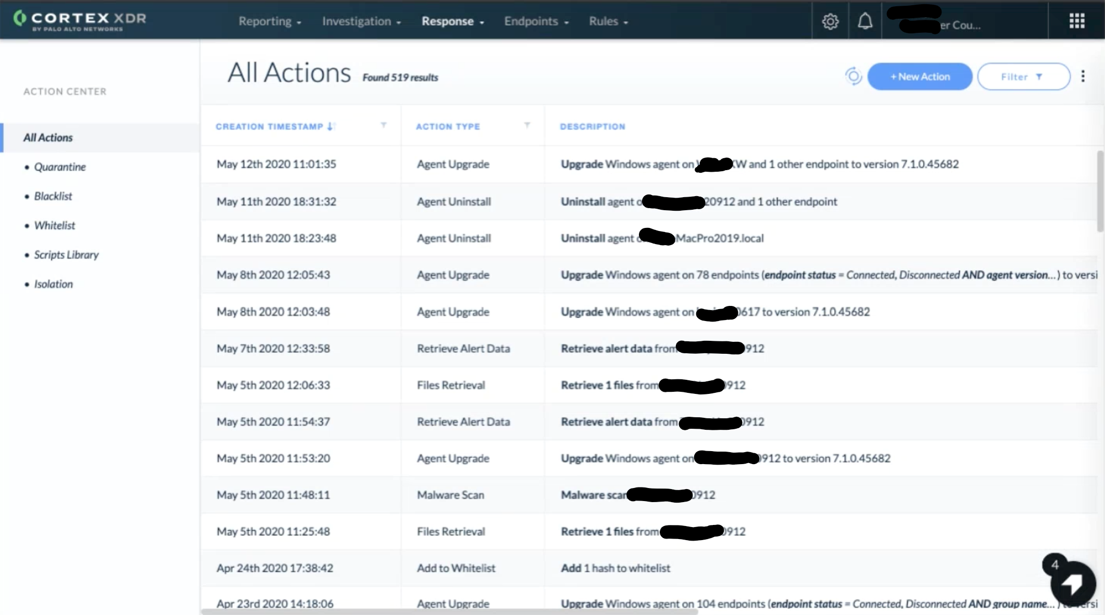Click the New Action button
This screenshot has width=1105, height=615.
[920, 76]
